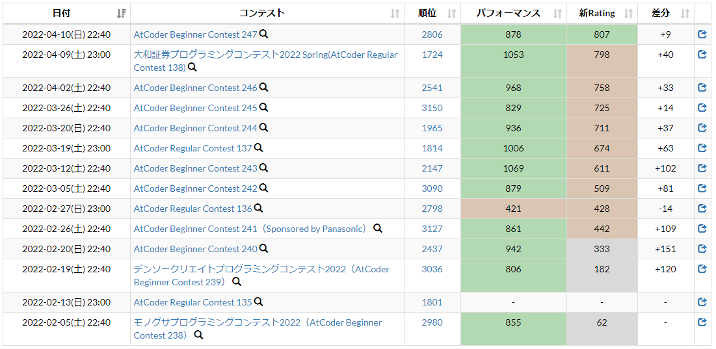Click magnifier next to Beginner Contest 239
Viewport: 716px width, 349px height.
point(237,281)
